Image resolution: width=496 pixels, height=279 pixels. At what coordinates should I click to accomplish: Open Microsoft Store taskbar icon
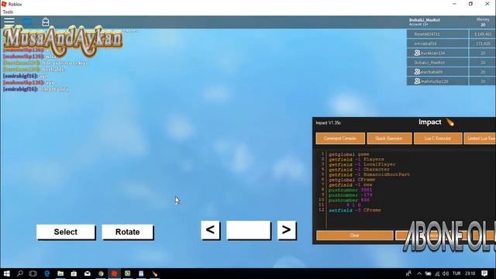click(x=74, y=274)
